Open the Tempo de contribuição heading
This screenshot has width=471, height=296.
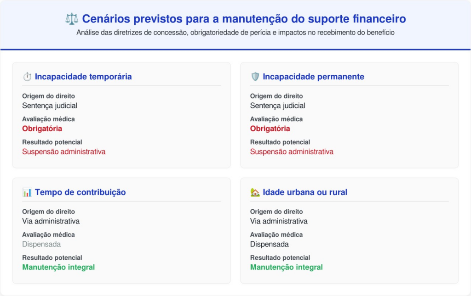click(x=80, y=192)
